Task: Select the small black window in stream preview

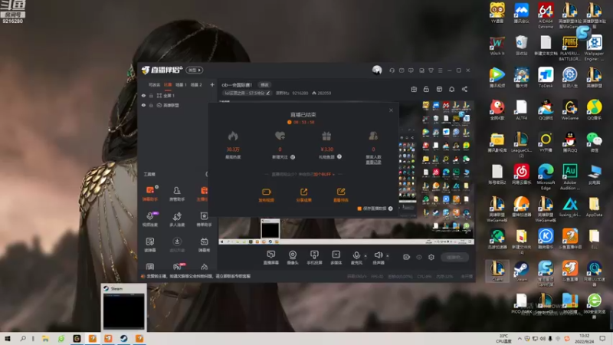Action: [270, 228]
